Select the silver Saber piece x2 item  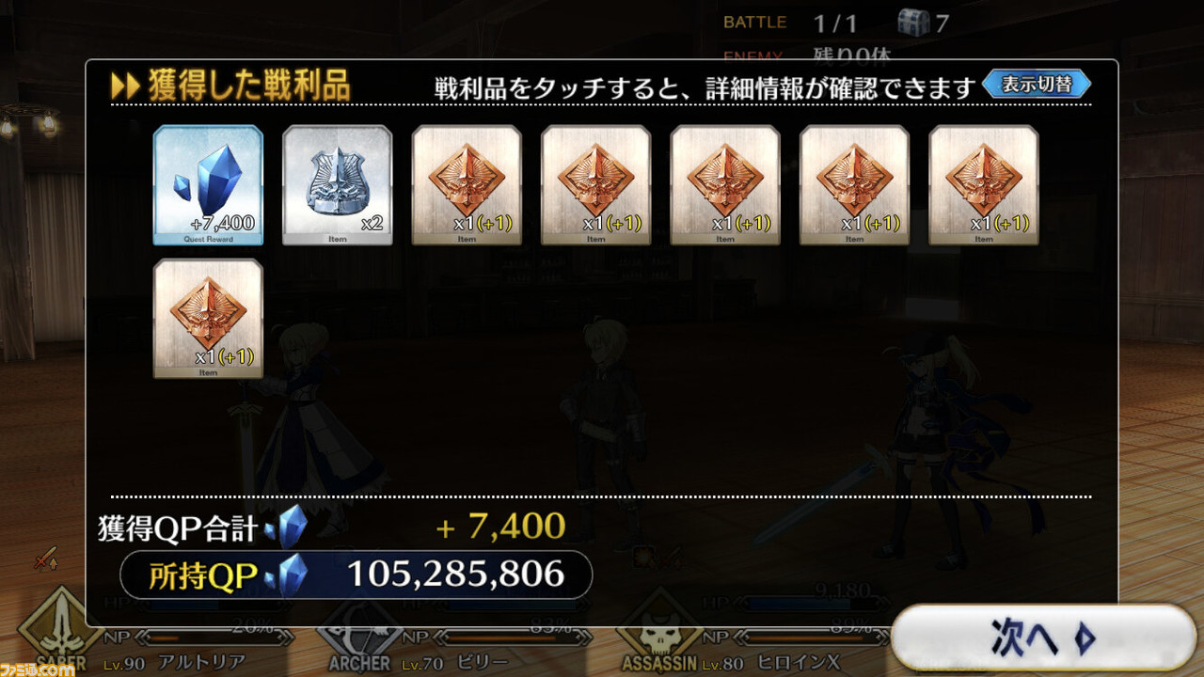click(x=337, y=185)
